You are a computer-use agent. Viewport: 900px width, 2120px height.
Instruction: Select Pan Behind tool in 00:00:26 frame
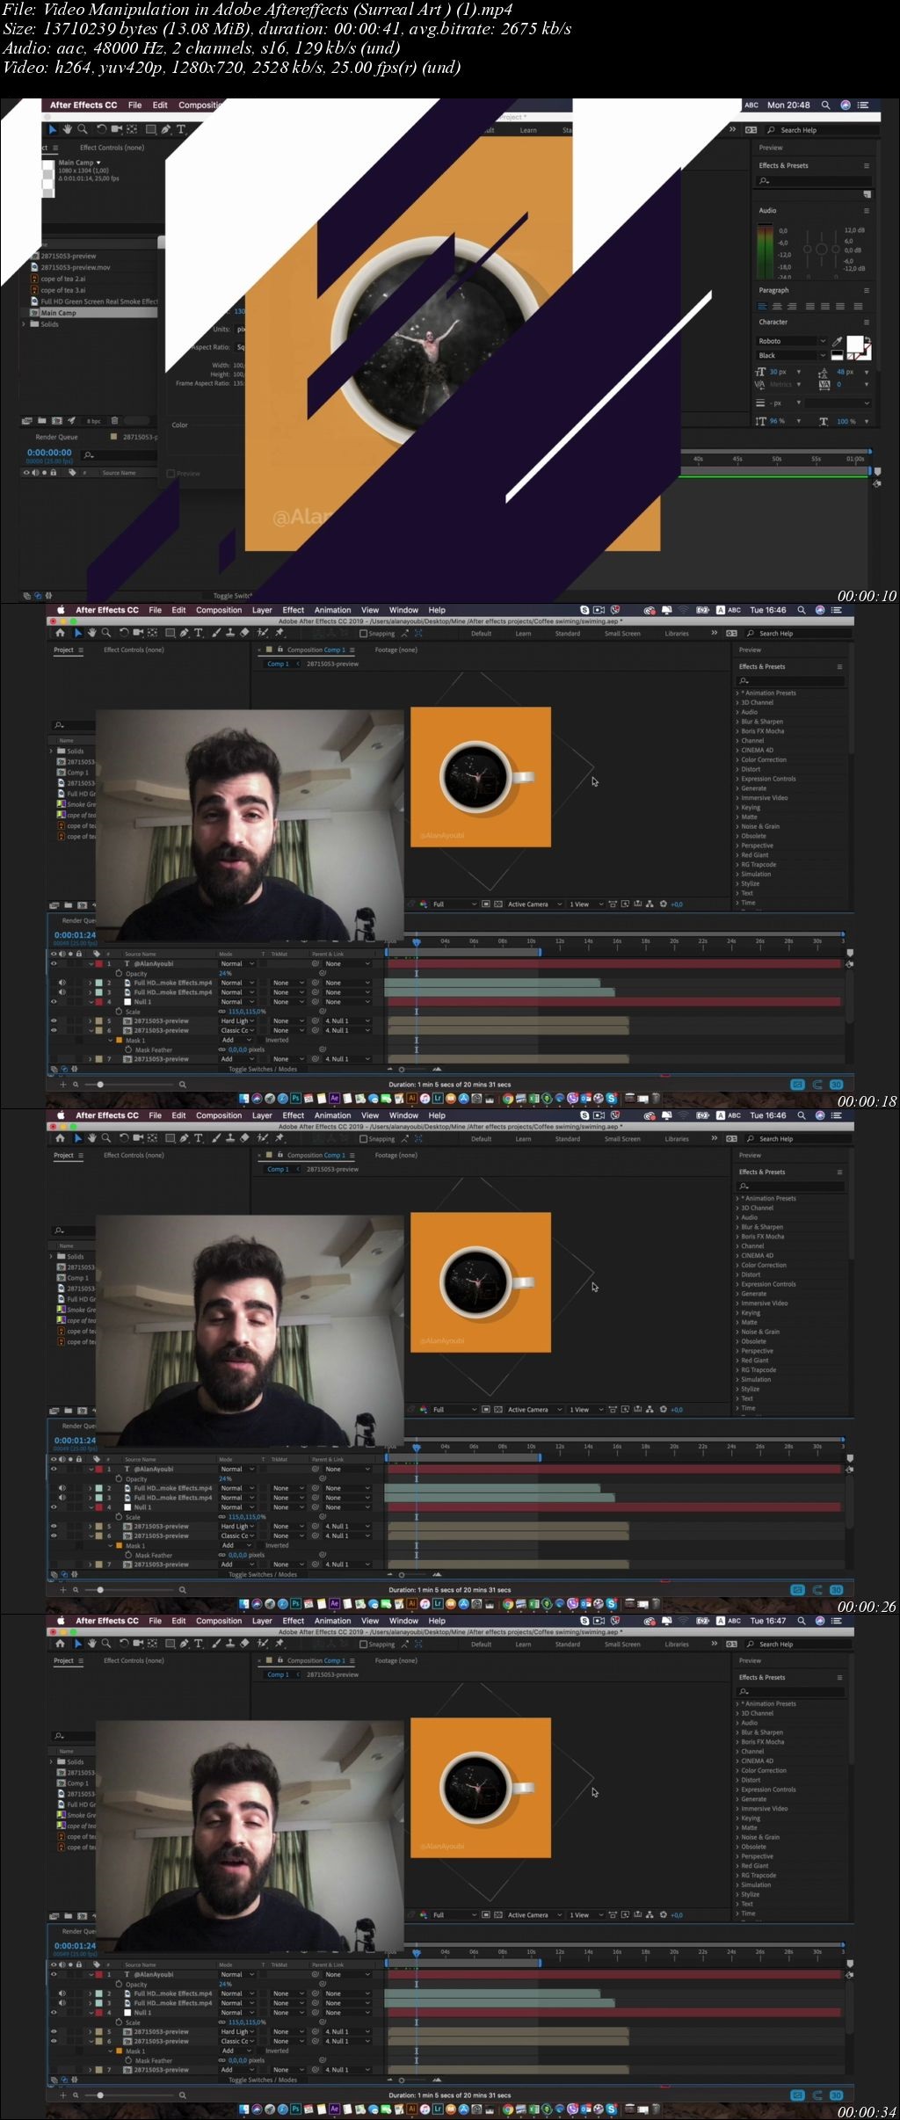click(152, 1137)
